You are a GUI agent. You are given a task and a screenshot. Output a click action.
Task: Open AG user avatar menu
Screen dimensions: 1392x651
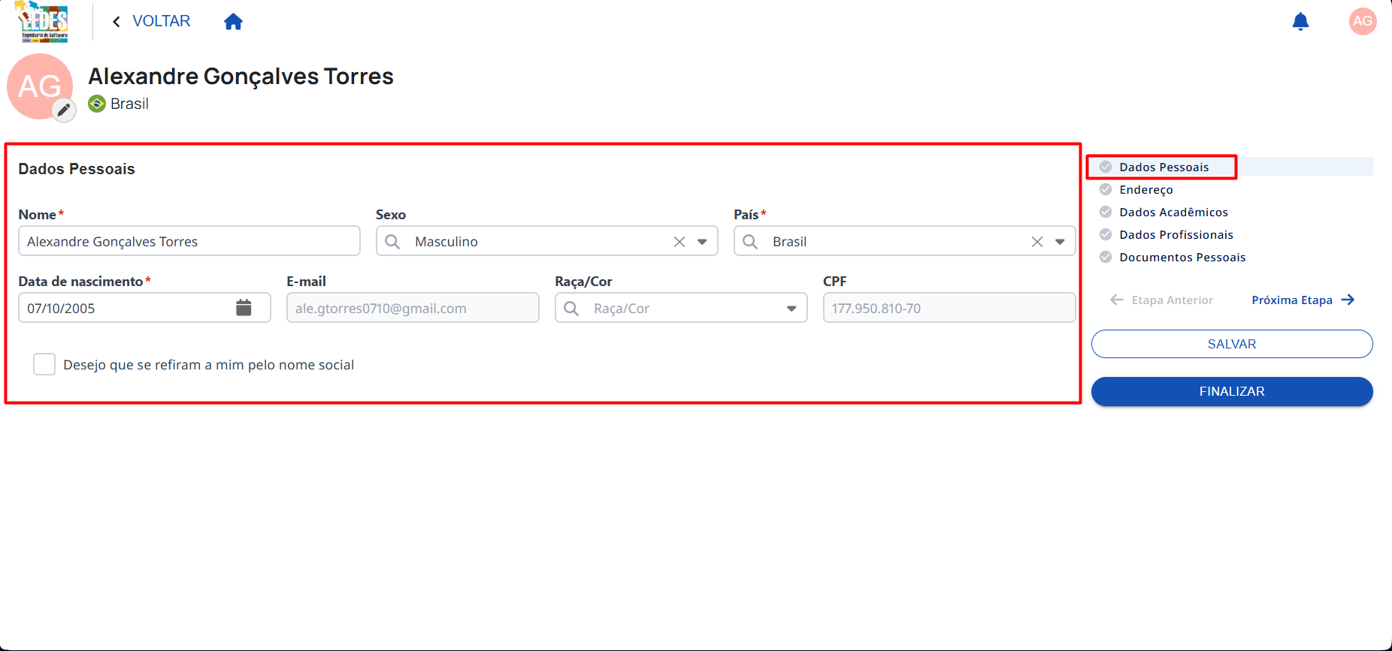1363,21
